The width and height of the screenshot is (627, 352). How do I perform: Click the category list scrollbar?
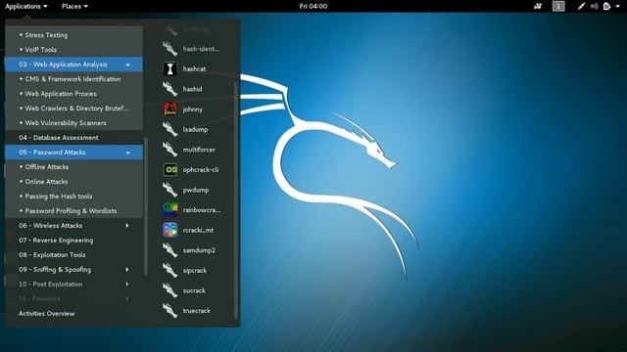pyautogui.click(x=146, y=206)
